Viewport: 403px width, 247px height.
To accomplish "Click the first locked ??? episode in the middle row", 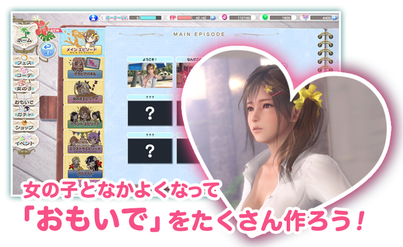I will pos(150,113).
